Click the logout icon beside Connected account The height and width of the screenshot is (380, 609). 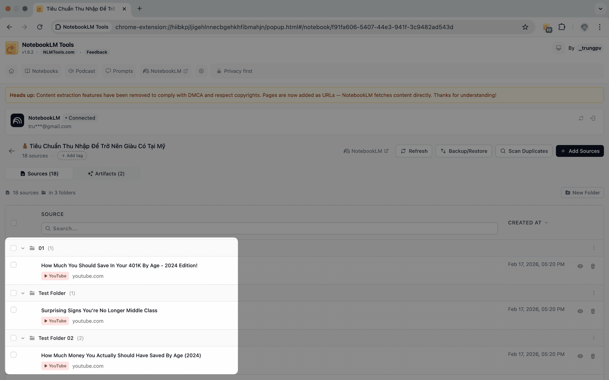(593, 118)
